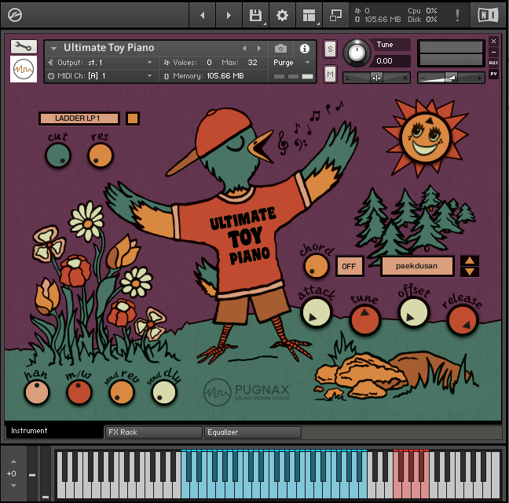Click the volume minus button
This screenshot has height=503, width=509.
tap(423, 78)
